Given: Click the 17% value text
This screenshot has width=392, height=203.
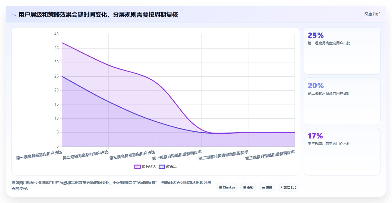Looking at the screenshot, I should 315,136.
